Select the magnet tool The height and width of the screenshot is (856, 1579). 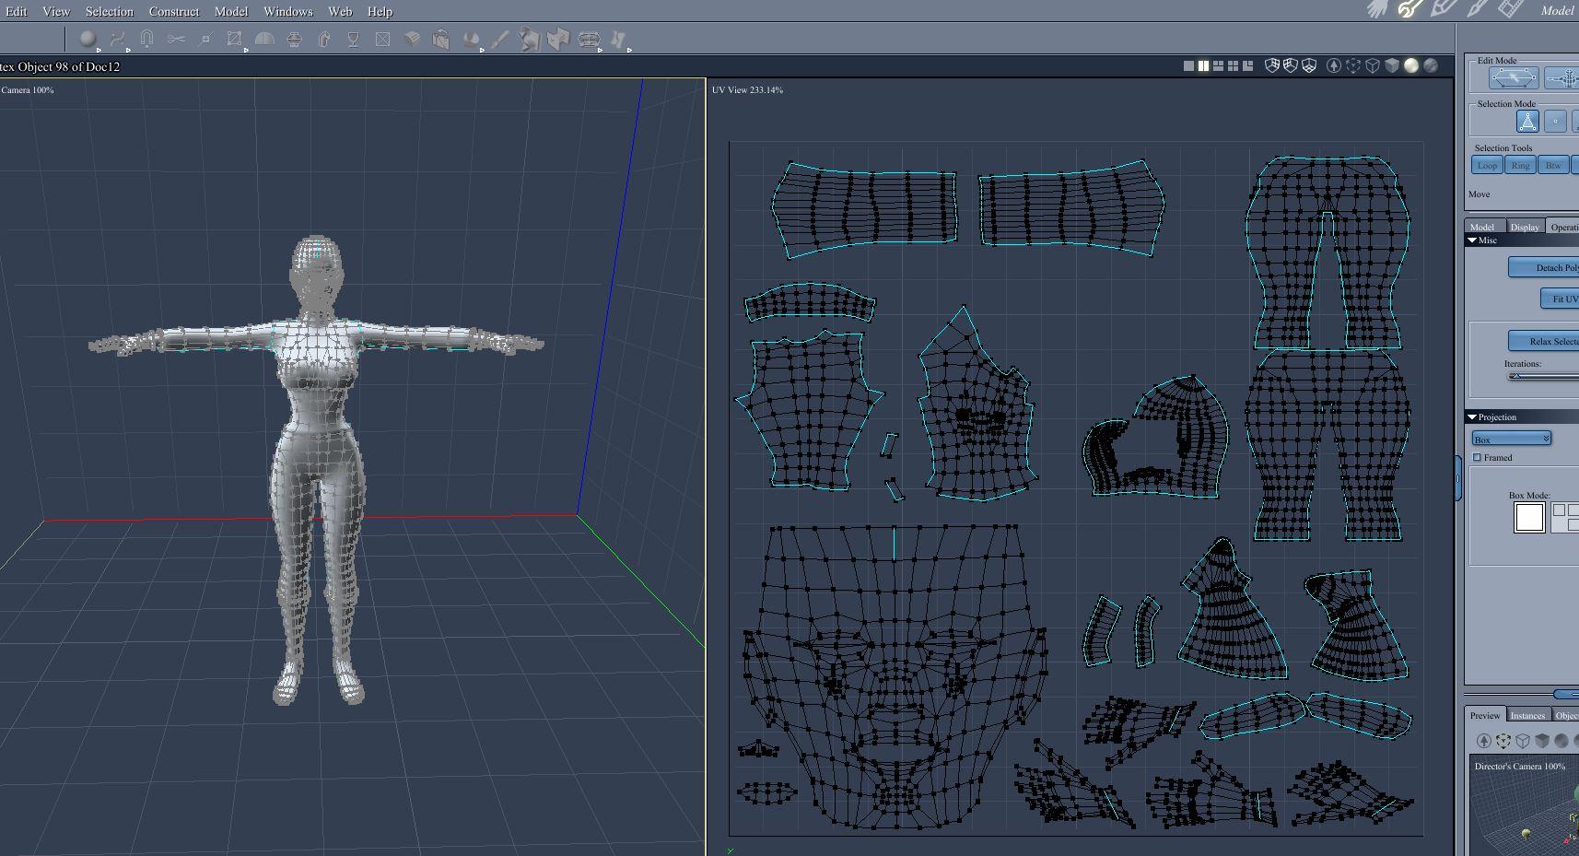[x=146, y=39]
